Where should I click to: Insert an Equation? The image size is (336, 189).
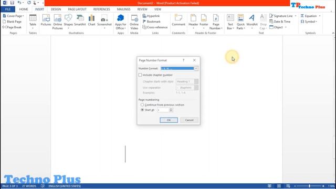(x=308, y=16)
